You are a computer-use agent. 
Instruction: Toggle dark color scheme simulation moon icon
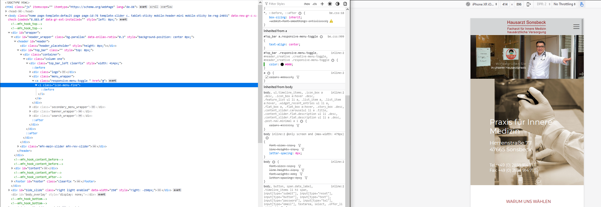(x=338, y=4)
